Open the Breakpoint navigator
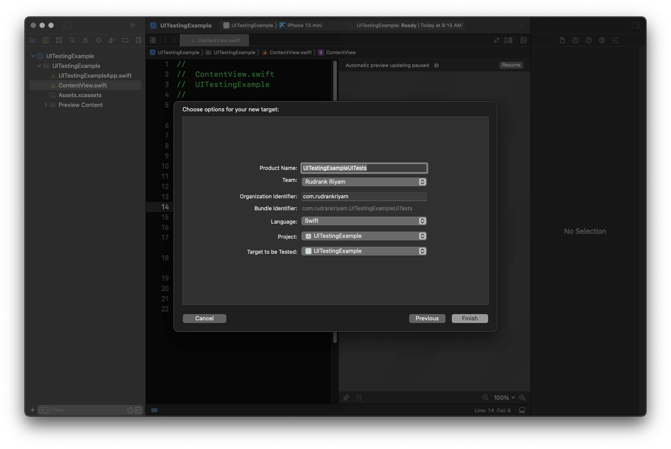This screenshot has width=671, height=449. tap(125, 40)
